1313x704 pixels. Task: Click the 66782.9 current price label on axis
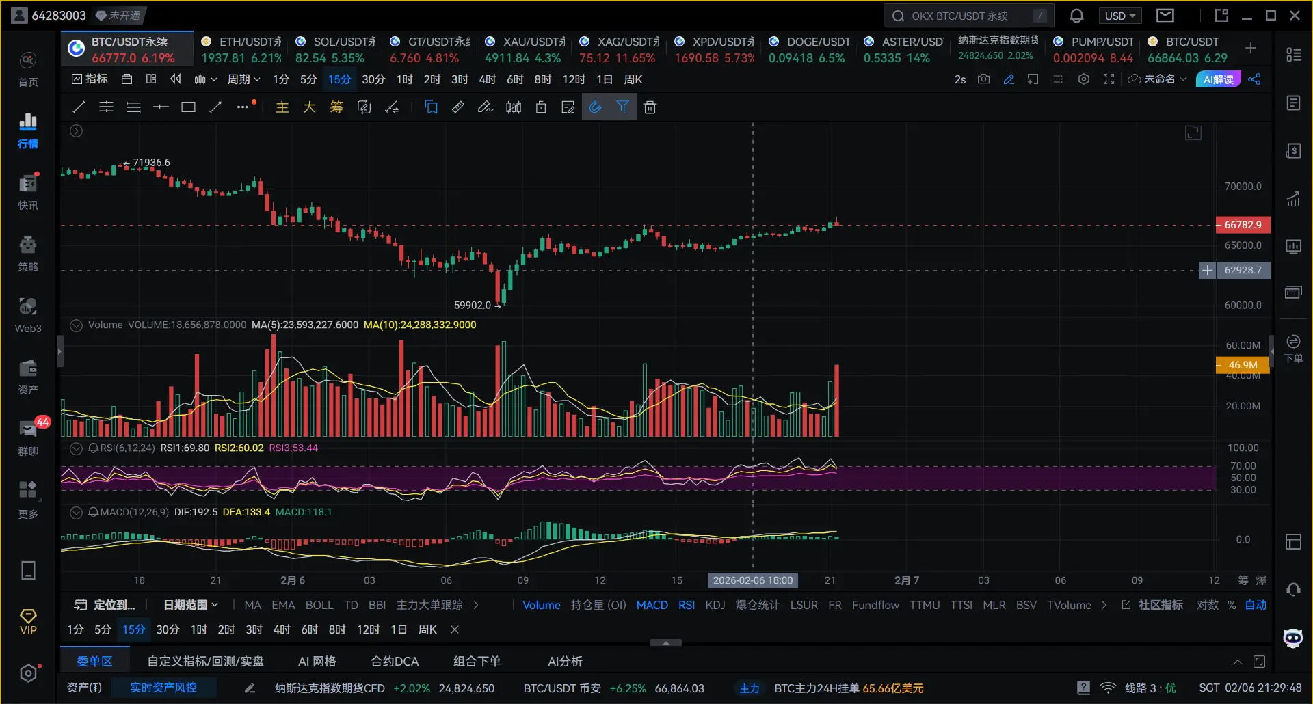point(1243,225)
